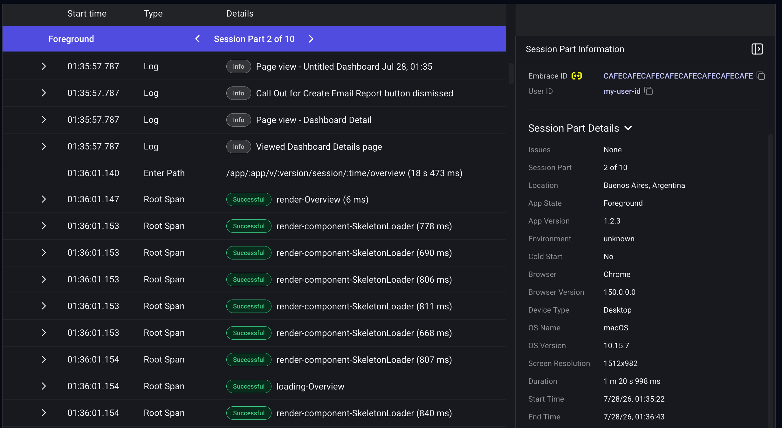Expand the Untitled Dashboard page view log

[x=44, y=66]
